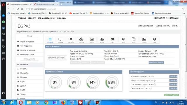This screenshot has height=105, width=187.
Task: Click ПЕРЕЙТИ for Бан листы
Action: coord(173,80)
